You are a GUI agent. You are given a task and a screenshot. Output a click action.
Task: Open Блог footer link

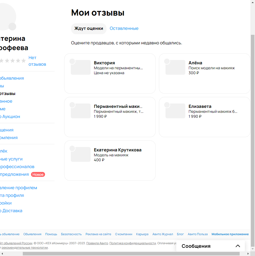point(180,234)
